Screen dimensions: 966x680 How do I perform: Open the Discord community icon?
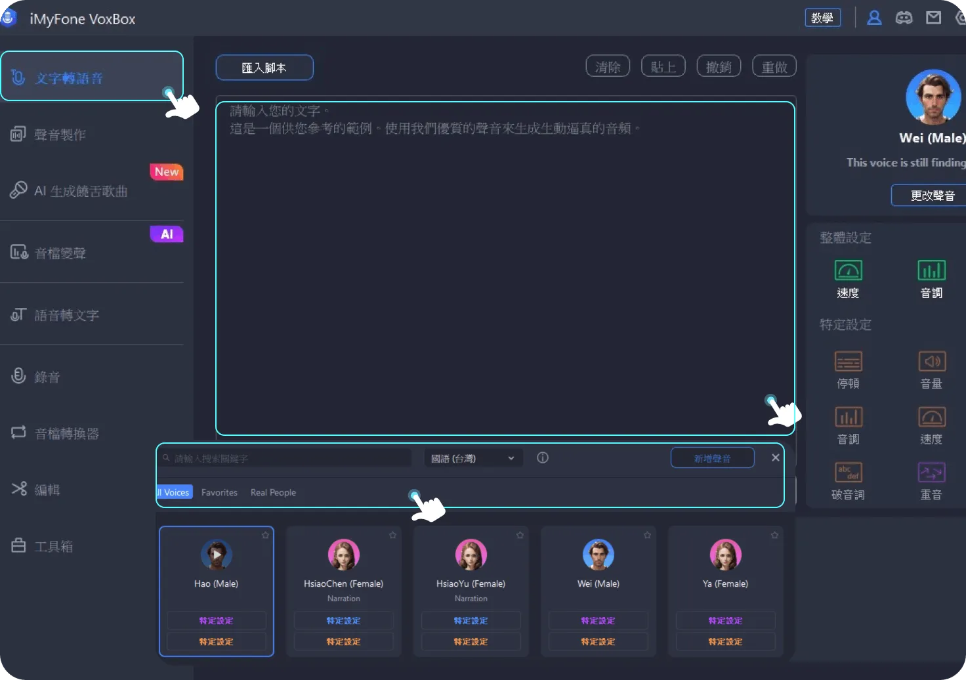point(904,18)
